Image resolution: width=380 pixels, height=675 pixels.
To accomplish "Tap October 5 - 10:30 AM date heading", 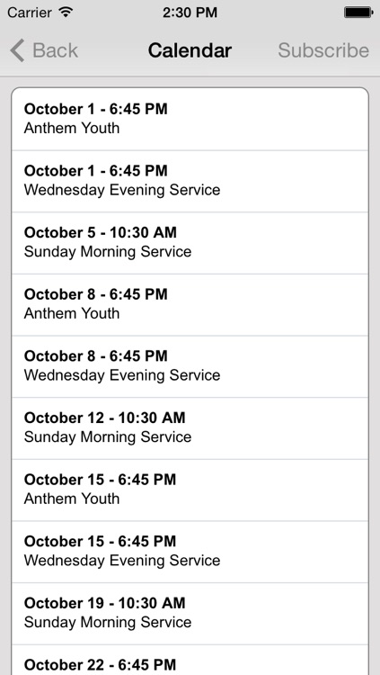I will (100, 232).
